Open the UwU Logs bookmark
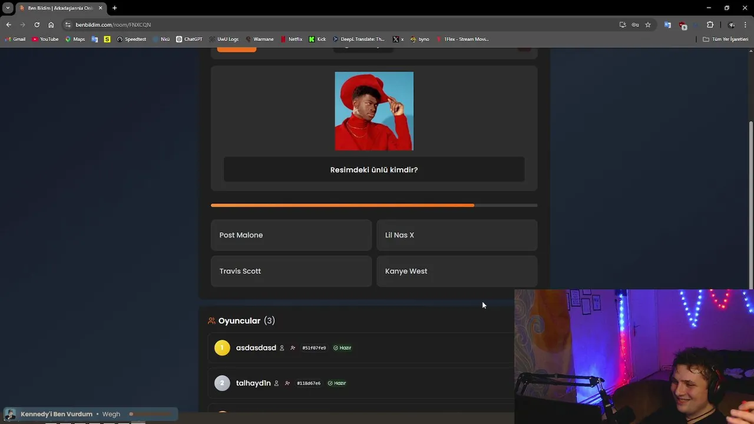The height and width of the screenshot is (424, 754). (x=224, y=39)
